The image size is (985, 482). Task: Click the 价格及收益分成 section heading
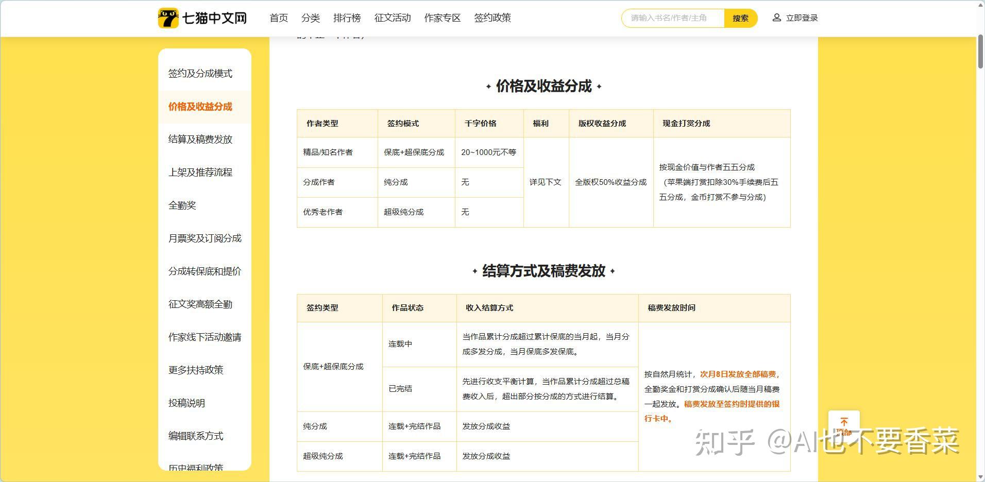(544, 86)
